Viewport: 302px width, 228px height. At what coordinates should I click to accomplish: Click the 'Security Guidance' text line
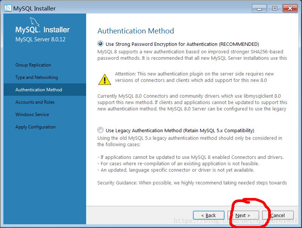[x=192, y=183]
